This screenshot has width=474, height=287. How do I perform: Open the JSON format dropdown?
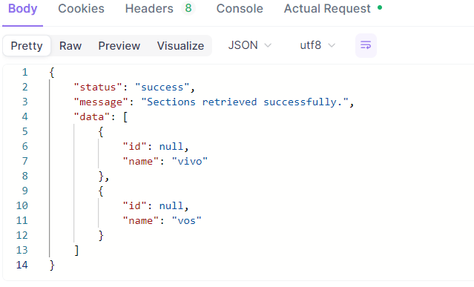point(250,45)
